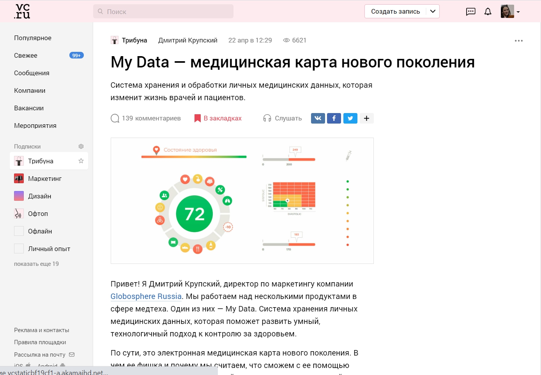Click the article title My Data

(x=293, y=62)
